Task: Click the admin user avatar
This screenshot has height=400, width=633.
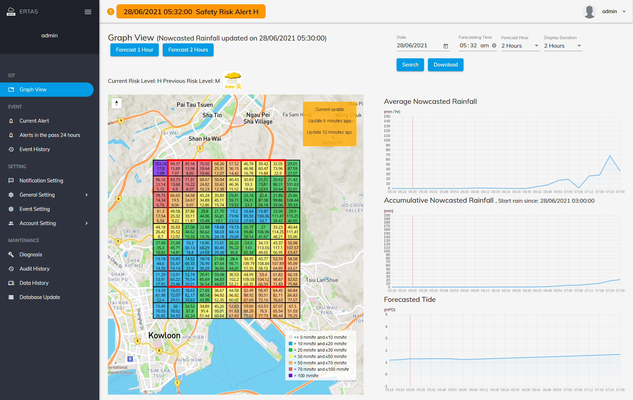Action: [590, 12]
